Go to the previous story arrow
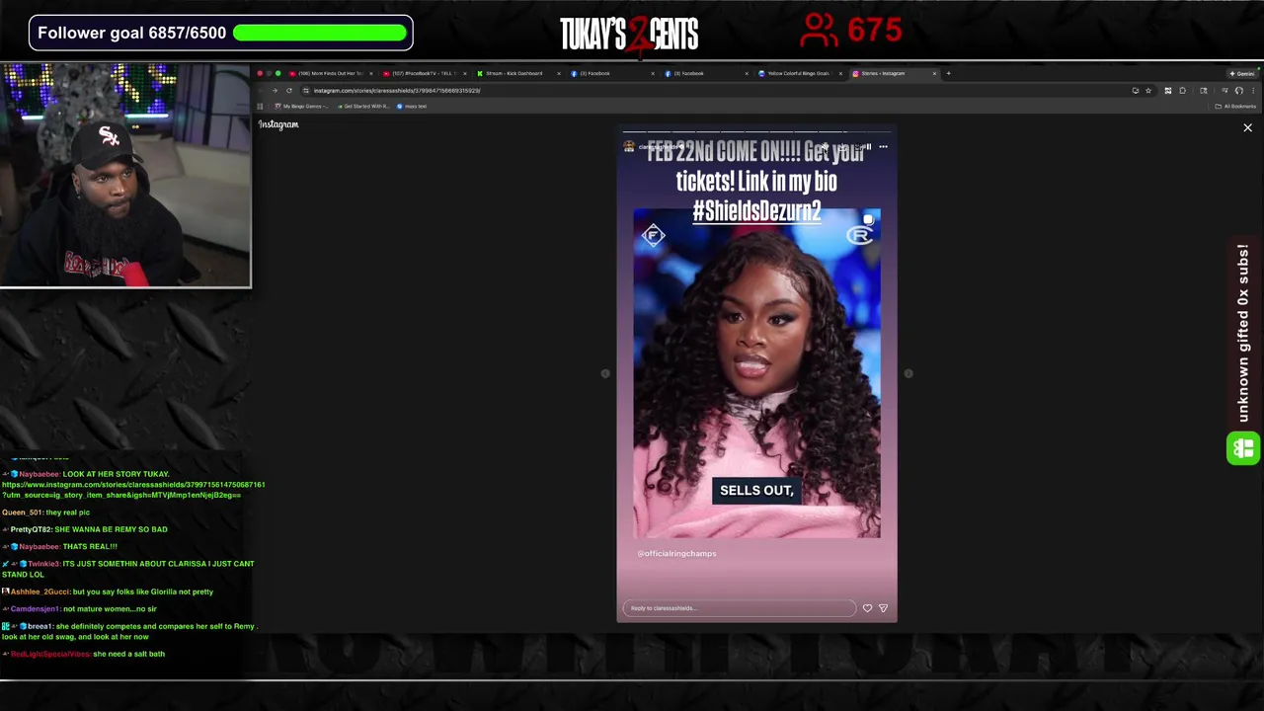The image size is (1264, 711). click(605, 373)
